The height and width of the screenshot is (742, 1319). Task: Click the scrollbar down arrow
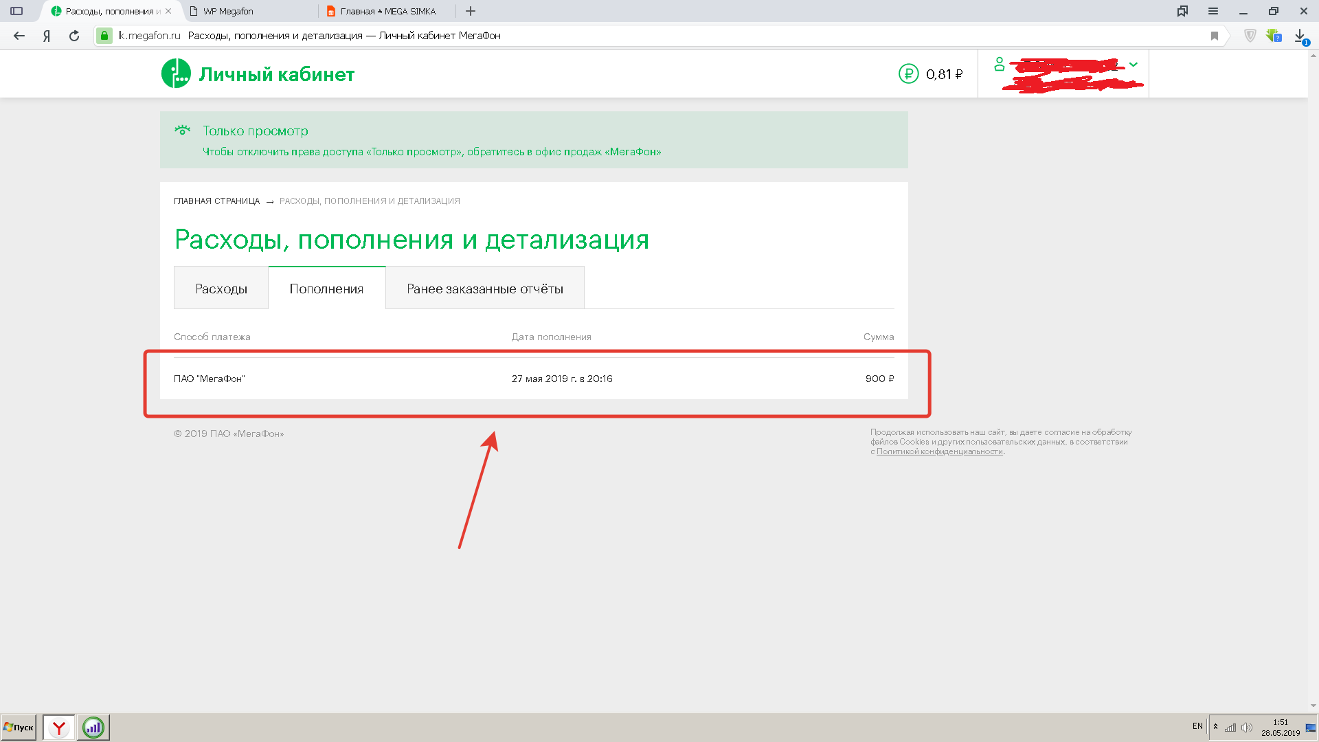(1313, 706)
